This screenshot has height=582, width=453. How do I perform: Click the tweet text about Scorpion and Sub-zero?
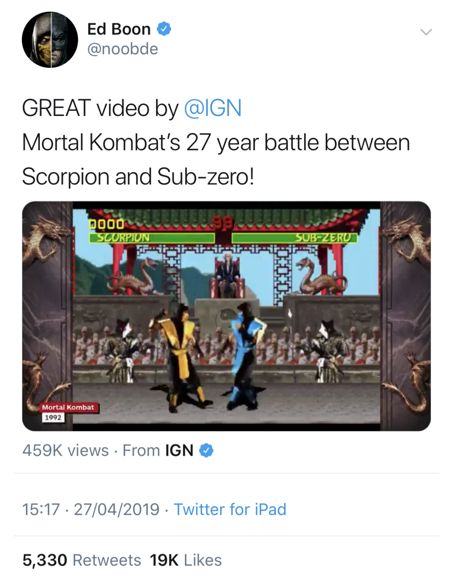pos(216,143)
